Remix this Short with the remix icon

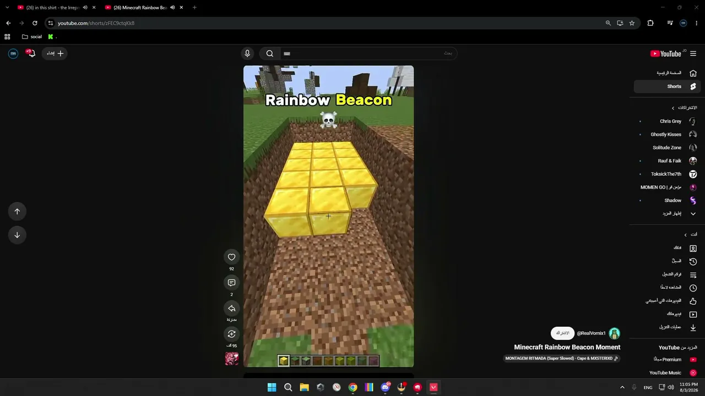pos(231,334)
